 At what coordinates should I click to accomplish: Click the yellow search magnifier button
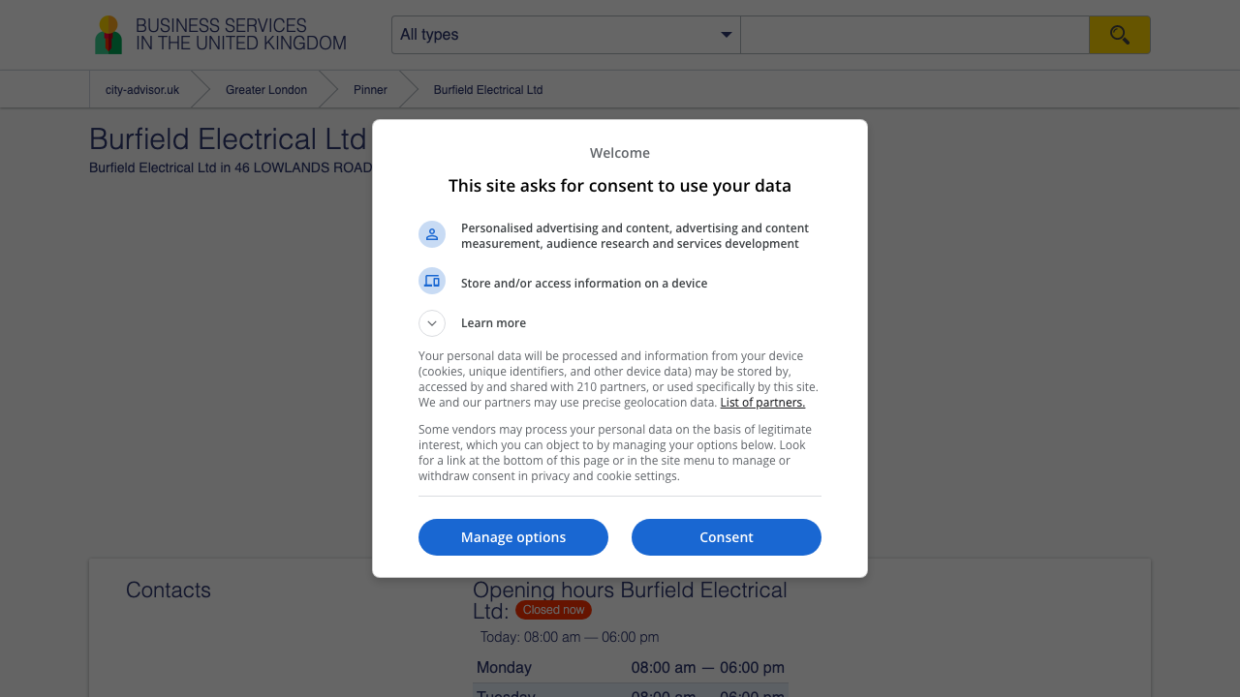coord(1119,35)
